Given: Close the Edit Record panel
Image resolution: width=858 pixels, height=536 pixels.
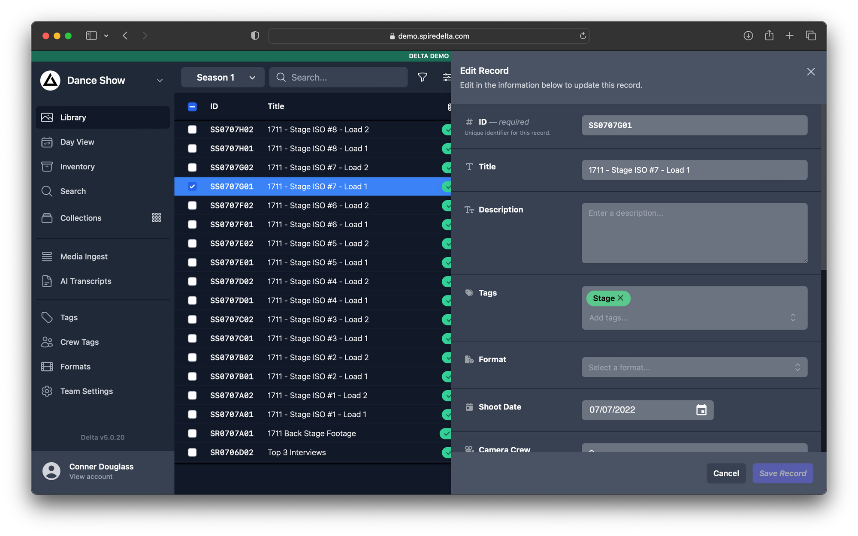Looking at the screenshot, I should pyautogui.click(x=810, y=72).
